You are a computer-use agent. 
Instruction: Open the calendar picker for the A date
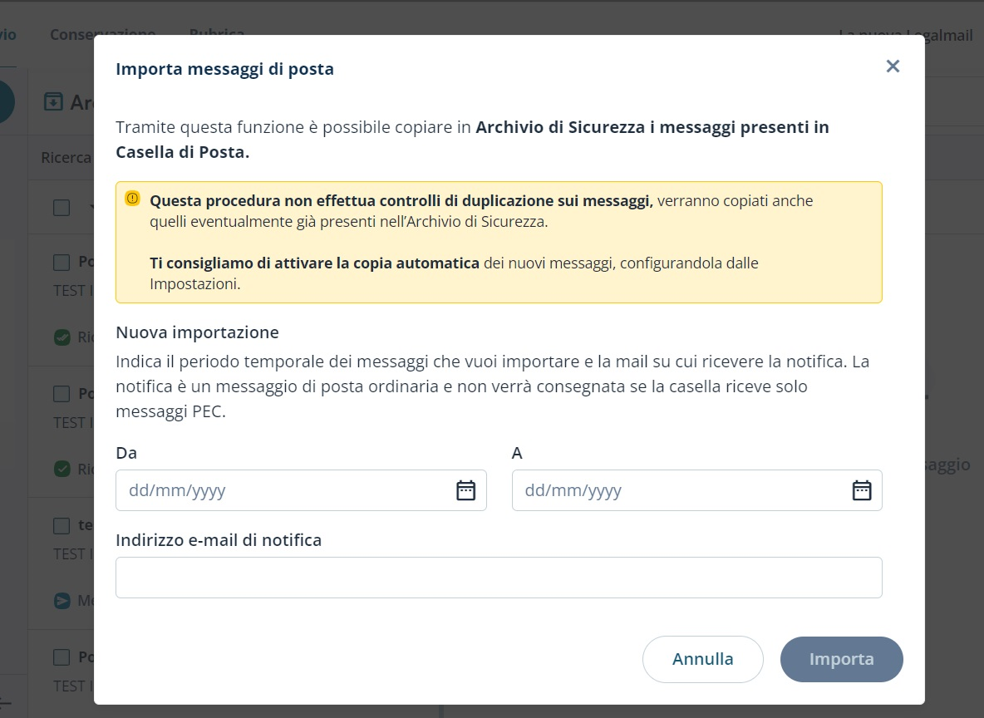click(x=862, y=490)
